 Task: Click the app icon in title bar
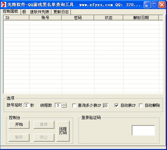4,5
